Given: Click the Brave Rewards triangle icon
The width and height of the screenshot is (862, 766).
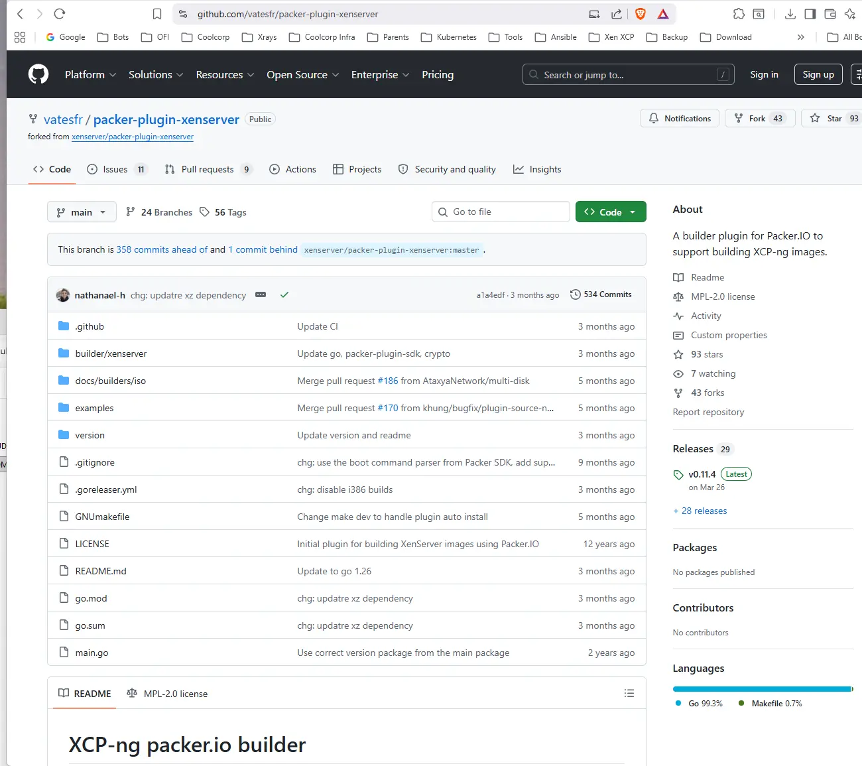Looking at the screenshot, I should (x=663, y=13).
